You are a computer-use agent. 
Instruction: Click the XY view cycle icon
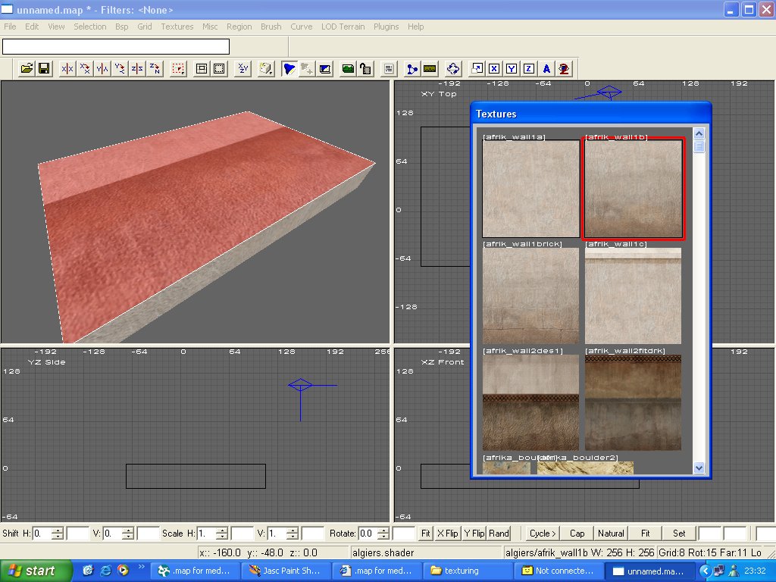click(242, 69)
